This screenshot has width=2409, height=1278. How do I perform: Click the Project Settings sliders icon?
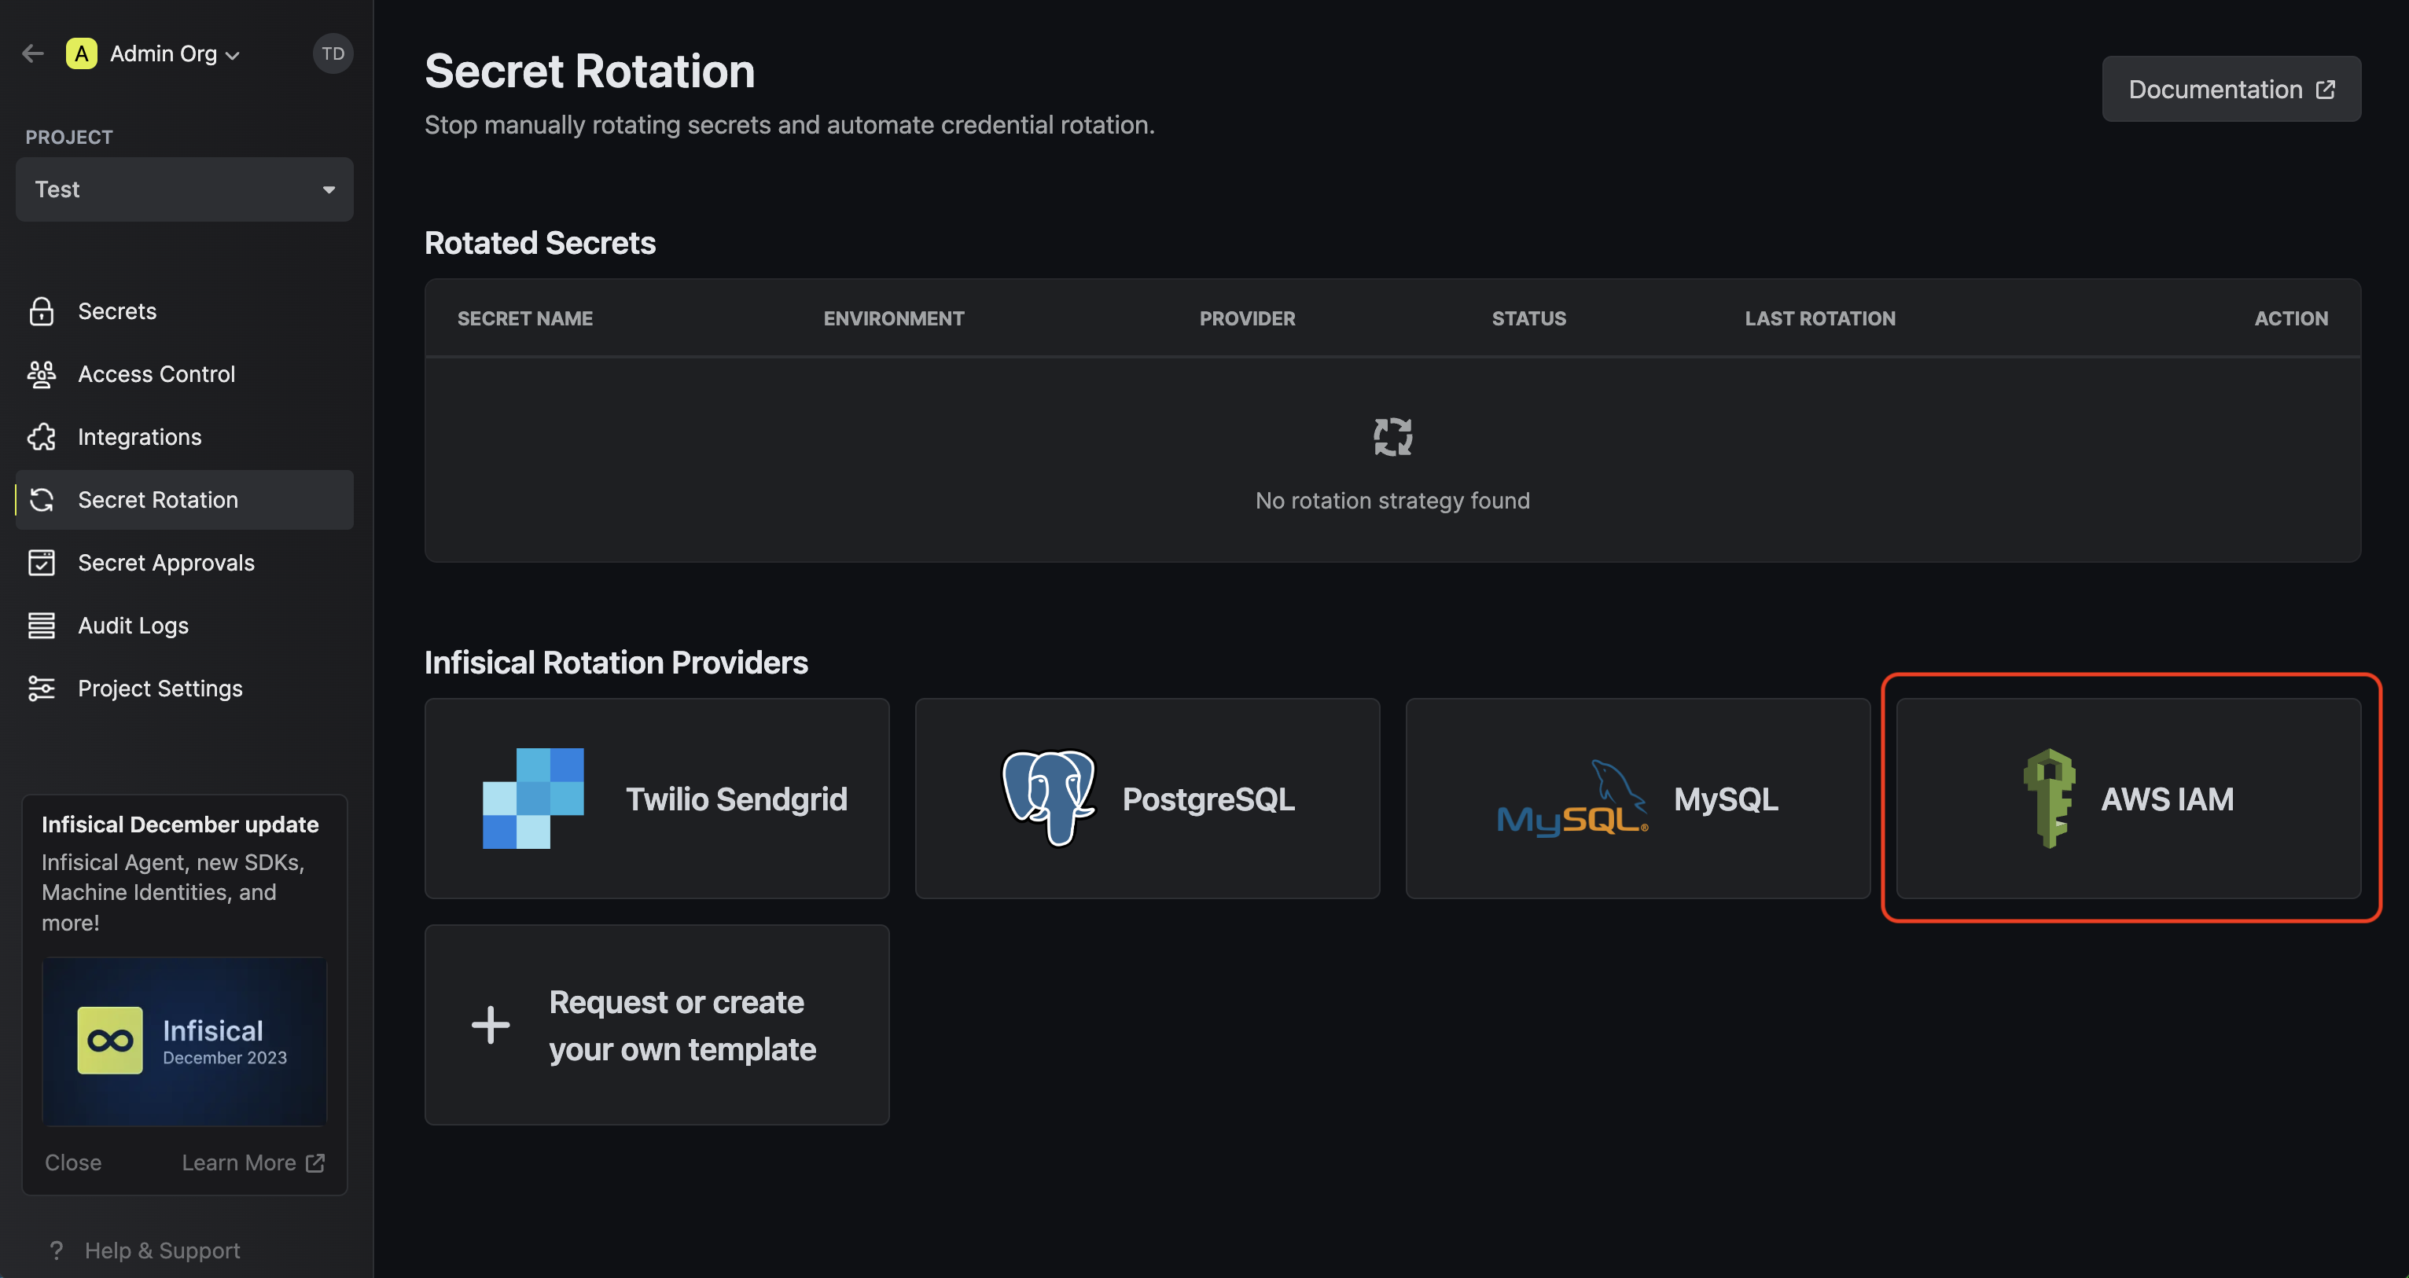[x=41, y=688]
